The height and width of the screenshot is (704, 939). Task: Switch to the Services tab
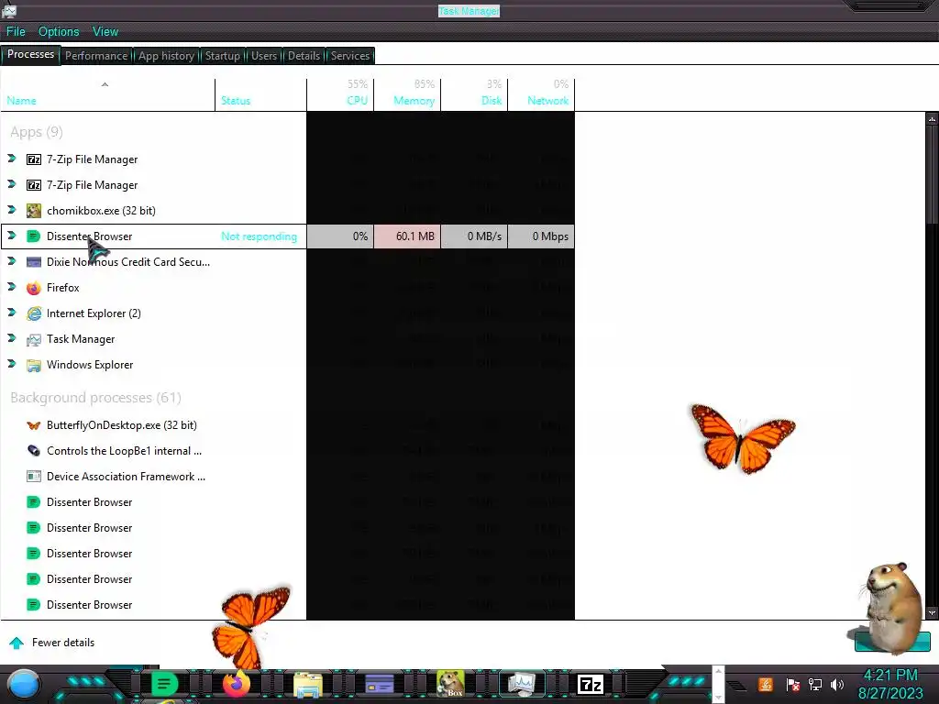tap(350, 56)
